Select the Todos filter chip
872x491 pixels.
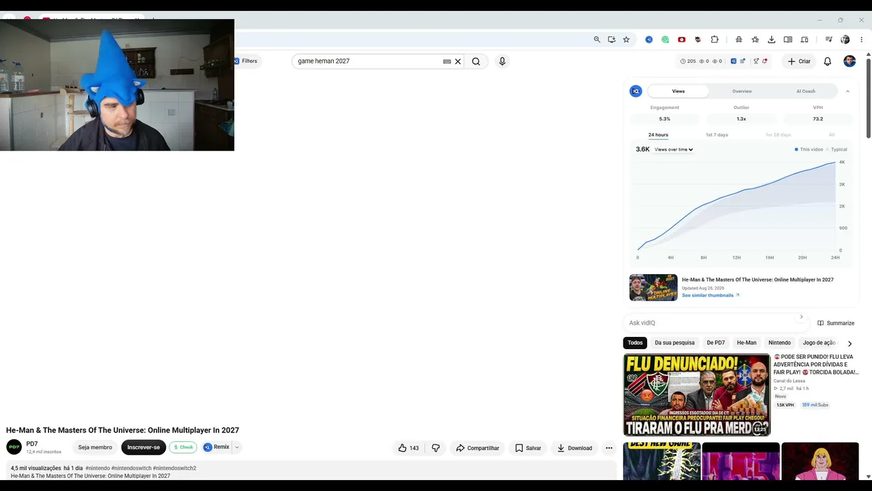tap(635, 343)
